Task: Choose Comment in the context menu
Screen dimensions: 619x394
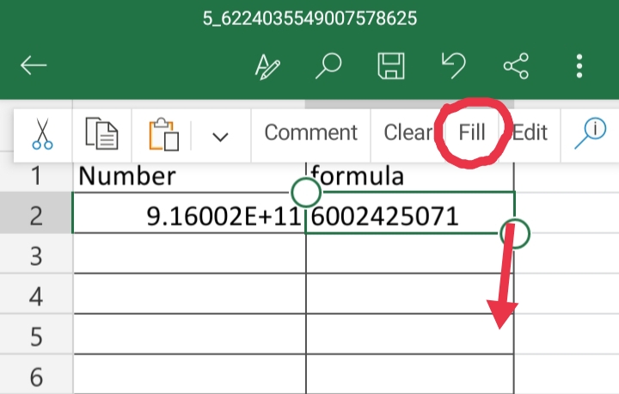Action: 310,132
